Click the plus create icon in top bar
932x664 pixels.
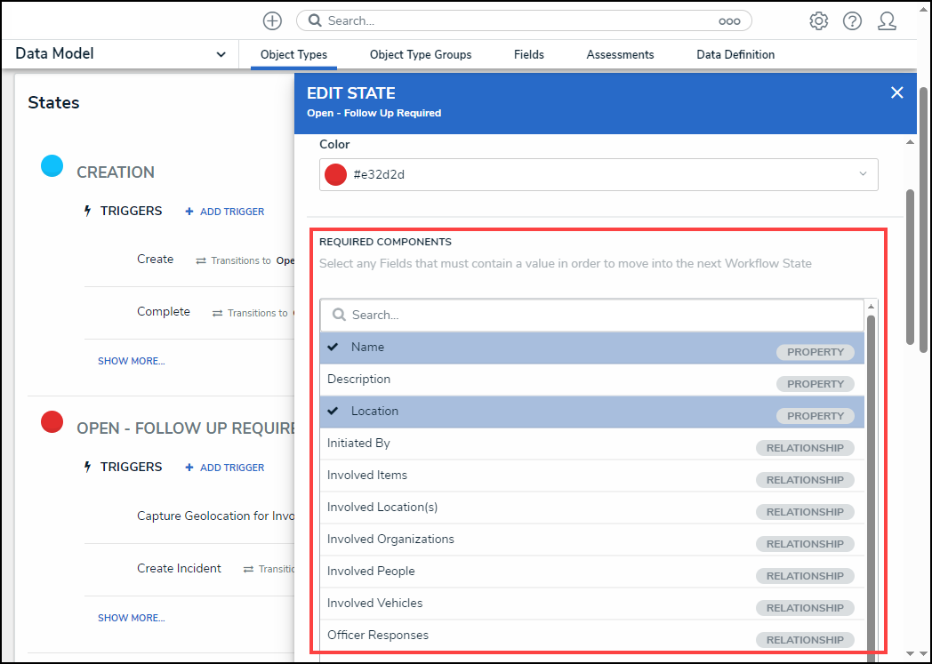[272, 20]
